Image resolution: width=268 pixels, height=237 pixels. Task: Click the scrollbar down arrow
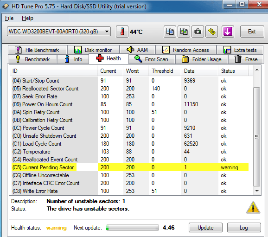point(257,191)
